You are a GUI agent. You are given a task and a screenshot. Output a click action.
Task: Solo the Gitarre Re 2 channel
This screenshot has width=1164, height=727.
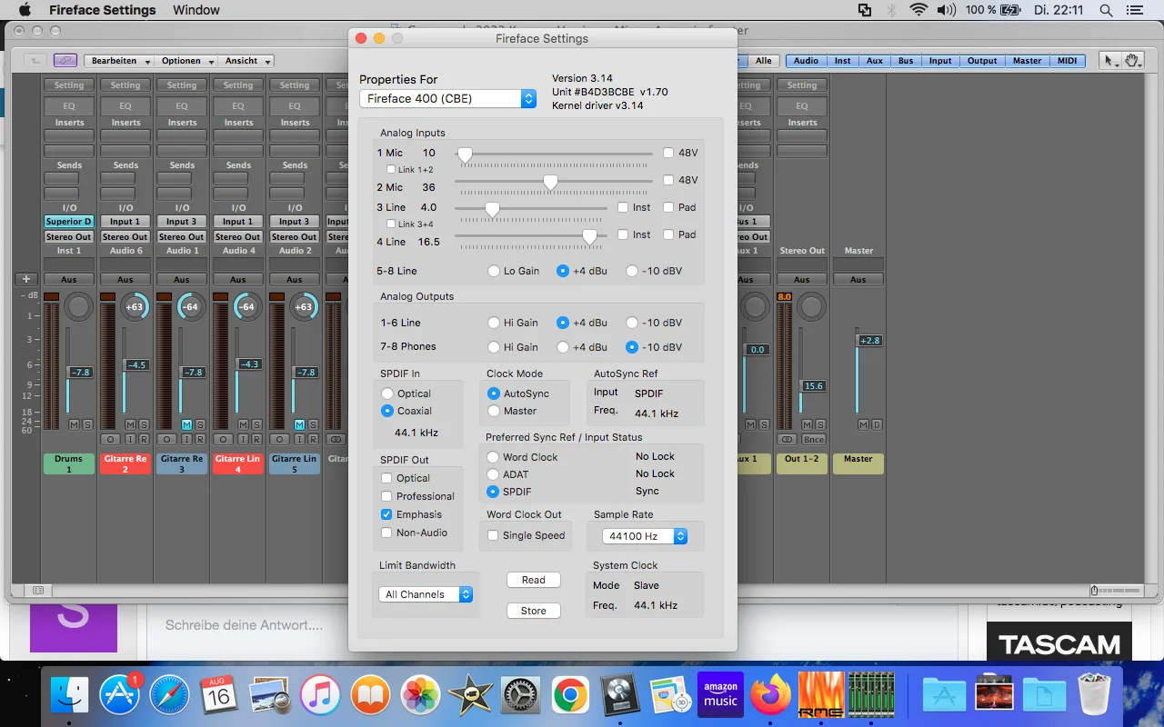point(144,424)
